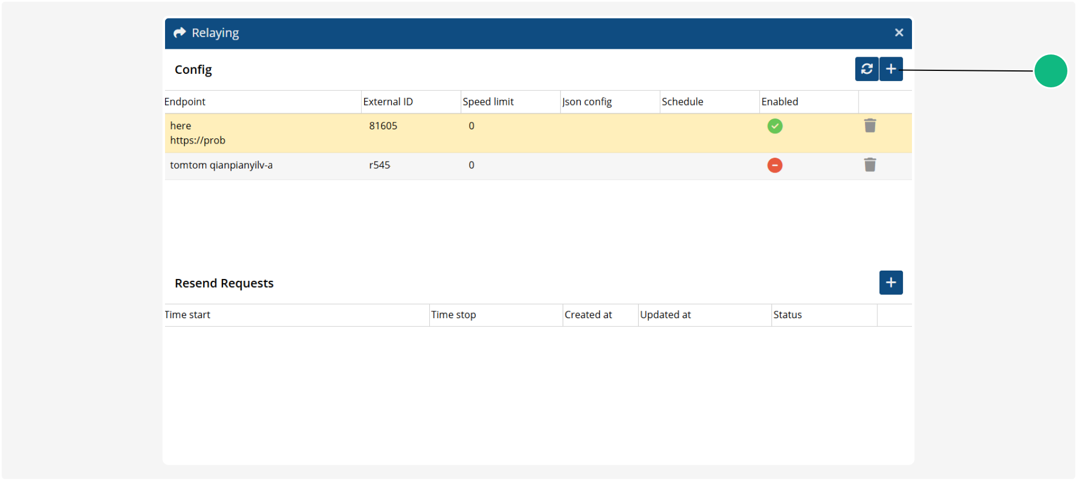Delete the tomtom qianpianyilv-a row
1081x481 pixels.
[x=870, y=164]
